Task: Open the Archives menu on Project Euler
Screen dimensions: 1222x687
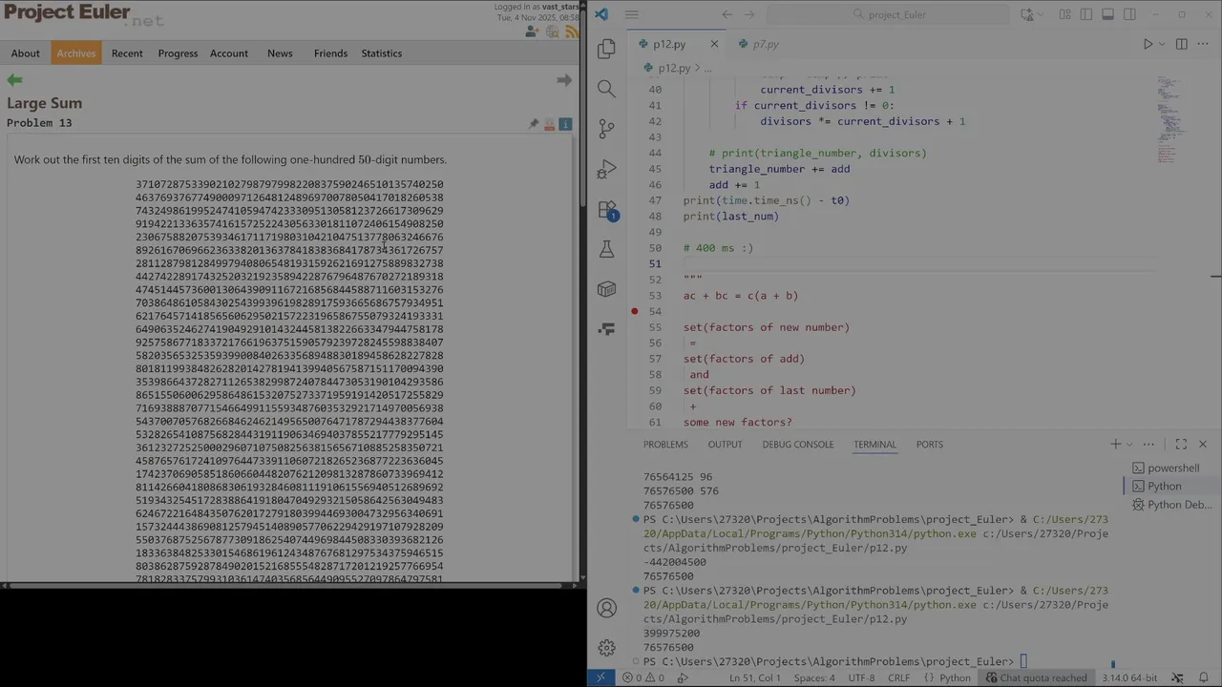Action: point(75,53)
